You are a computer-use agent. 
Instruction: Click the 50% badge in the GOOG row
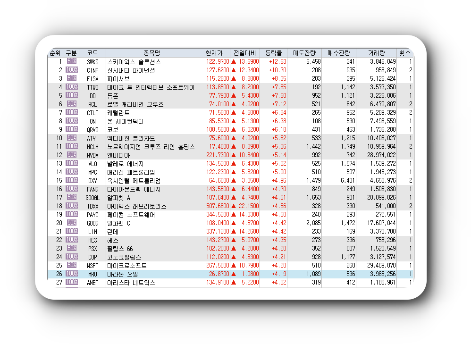(72, 223)
